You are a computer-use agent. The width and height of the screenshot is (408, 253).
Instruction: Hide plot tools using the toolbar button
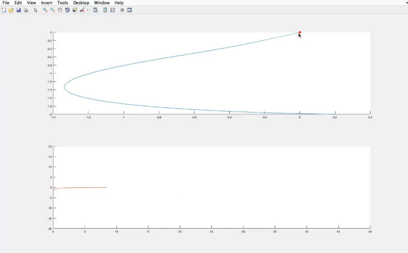tap(122, 10)
